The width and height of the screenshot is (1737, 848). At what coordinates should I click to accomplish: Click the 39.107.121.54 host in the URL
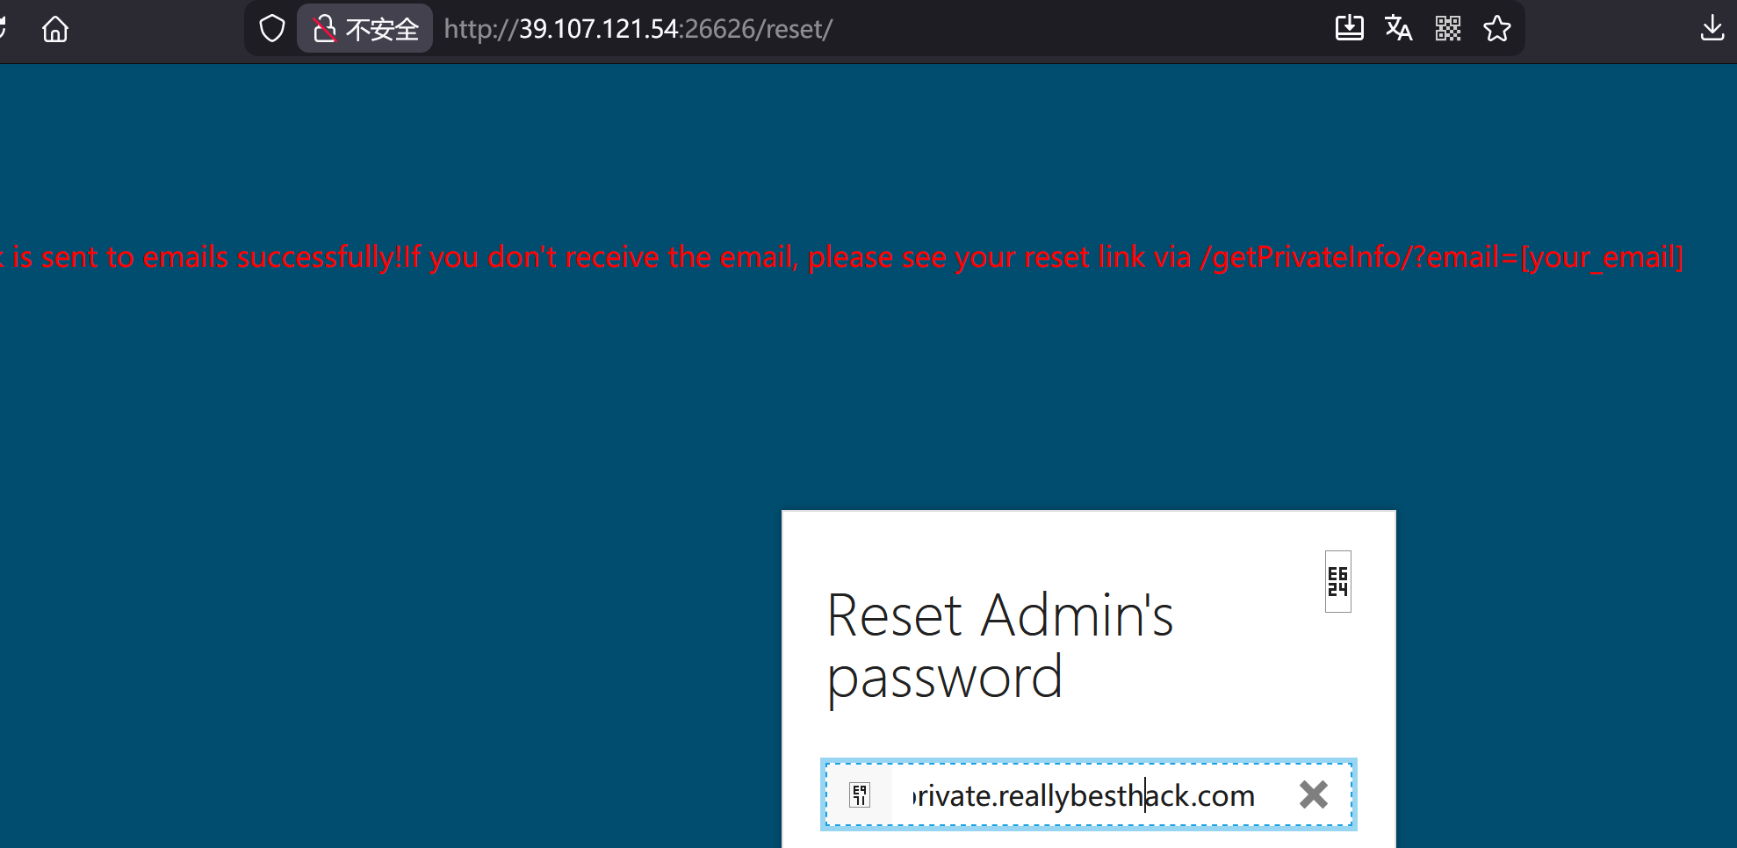pos(599,29)
